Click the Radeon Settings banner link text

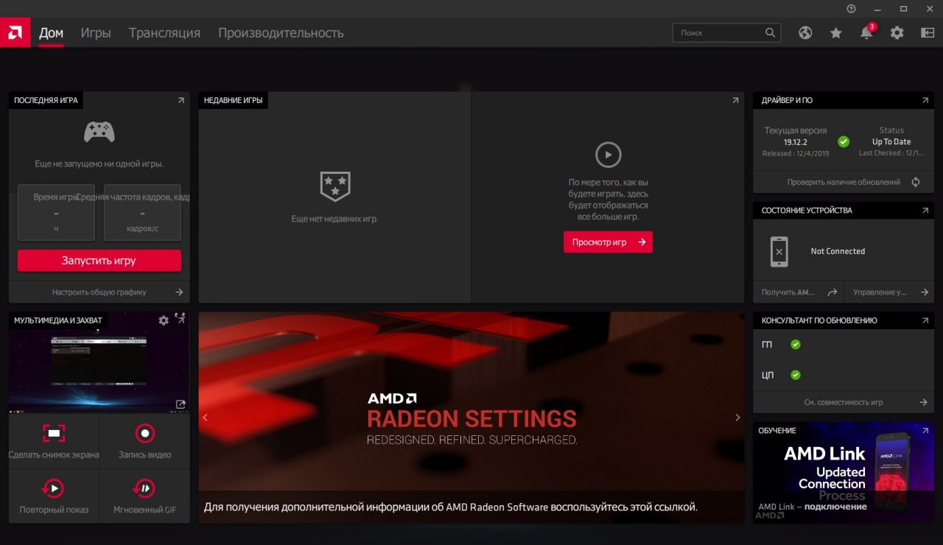[451, 507]
